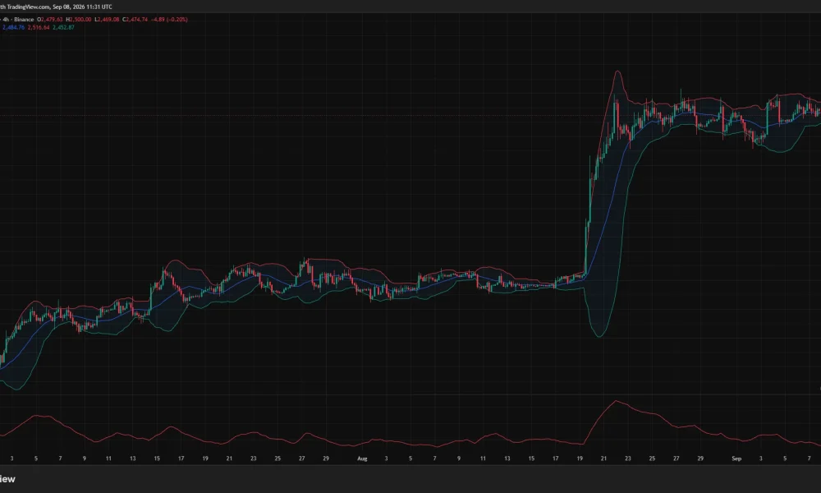Click the change value -4.89 (-0.20%)
The image size is (821, 493).
(169, 20)
